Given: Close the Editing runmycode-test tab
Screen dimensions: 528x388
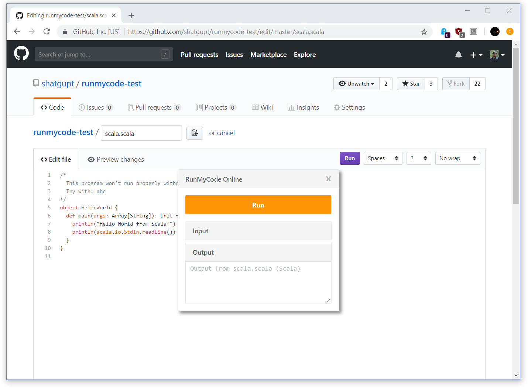Looking at the screenshot, I should [114, 15].
